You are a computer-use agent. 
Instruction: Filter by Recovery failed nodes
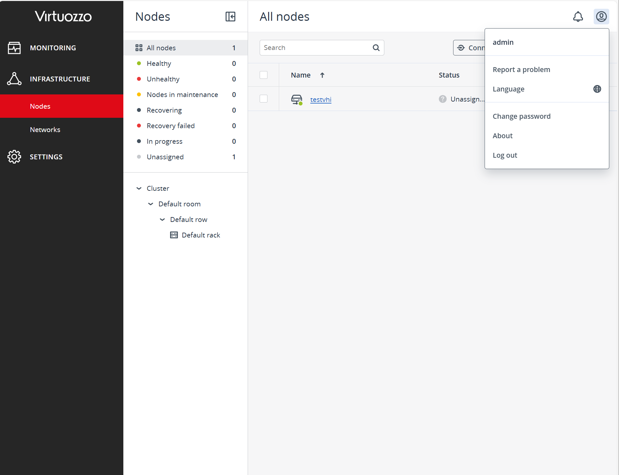[186, 126]
